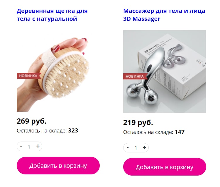
Task: Open the 3D Massager product photo
Action: click(x=165, y=72)
